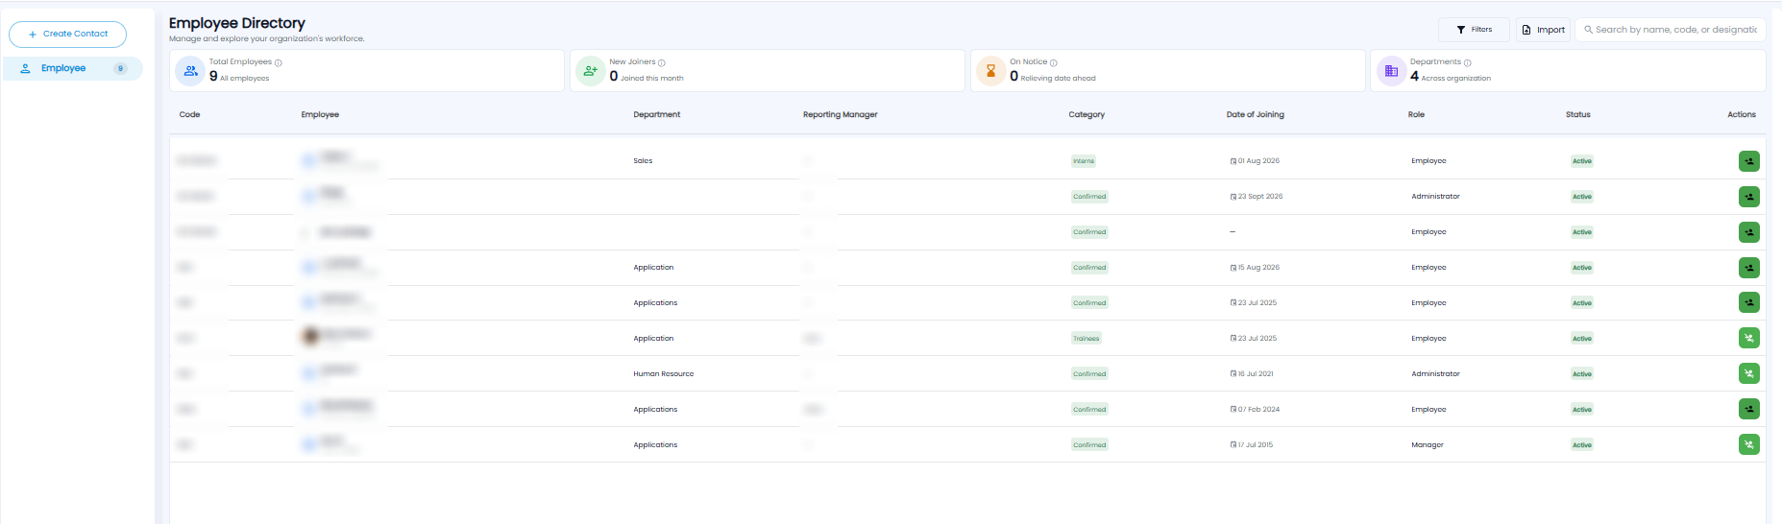Click the Reporting Manager column header
This screenshot has width=1782, height=524.
coord(841,114)
